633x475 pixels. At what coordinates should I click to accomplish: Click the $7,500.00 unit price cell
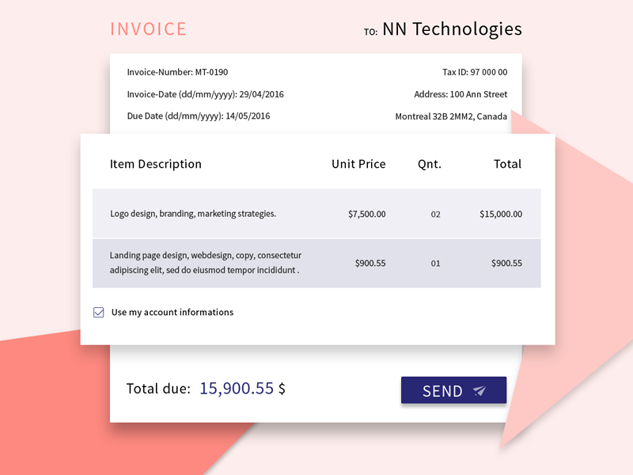click(367, 214)
